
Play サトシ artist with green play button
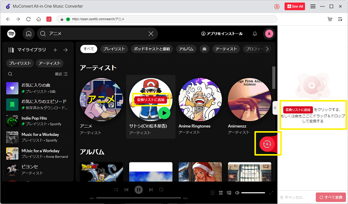point(164,113)
